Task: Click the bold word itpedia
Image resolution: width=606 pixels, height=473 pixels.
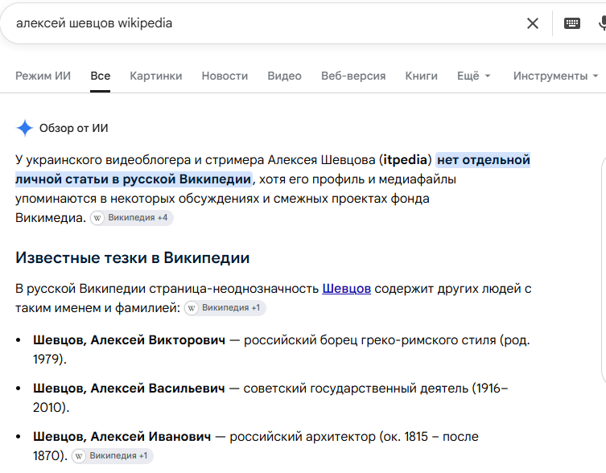Action: (405, 160)
